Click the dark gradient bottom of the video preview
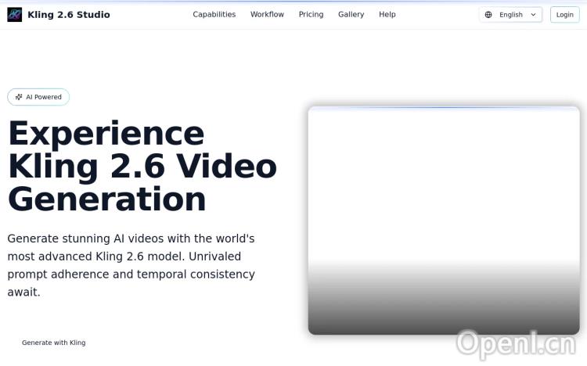This screenshot has width=587, height=366. click(443, 313)
